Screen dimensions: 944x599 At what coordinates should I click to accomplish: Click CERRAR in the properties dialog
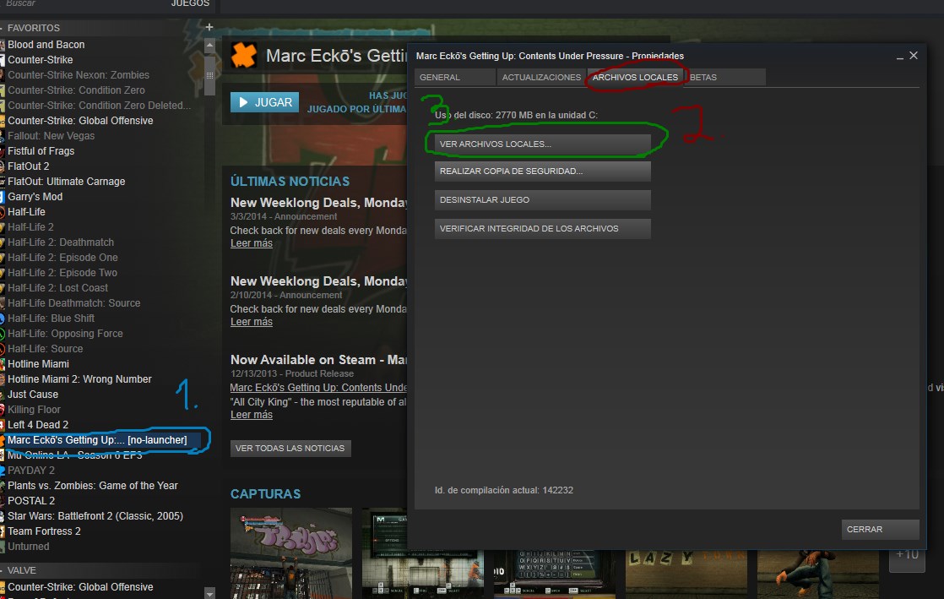(x=880, y=529)
